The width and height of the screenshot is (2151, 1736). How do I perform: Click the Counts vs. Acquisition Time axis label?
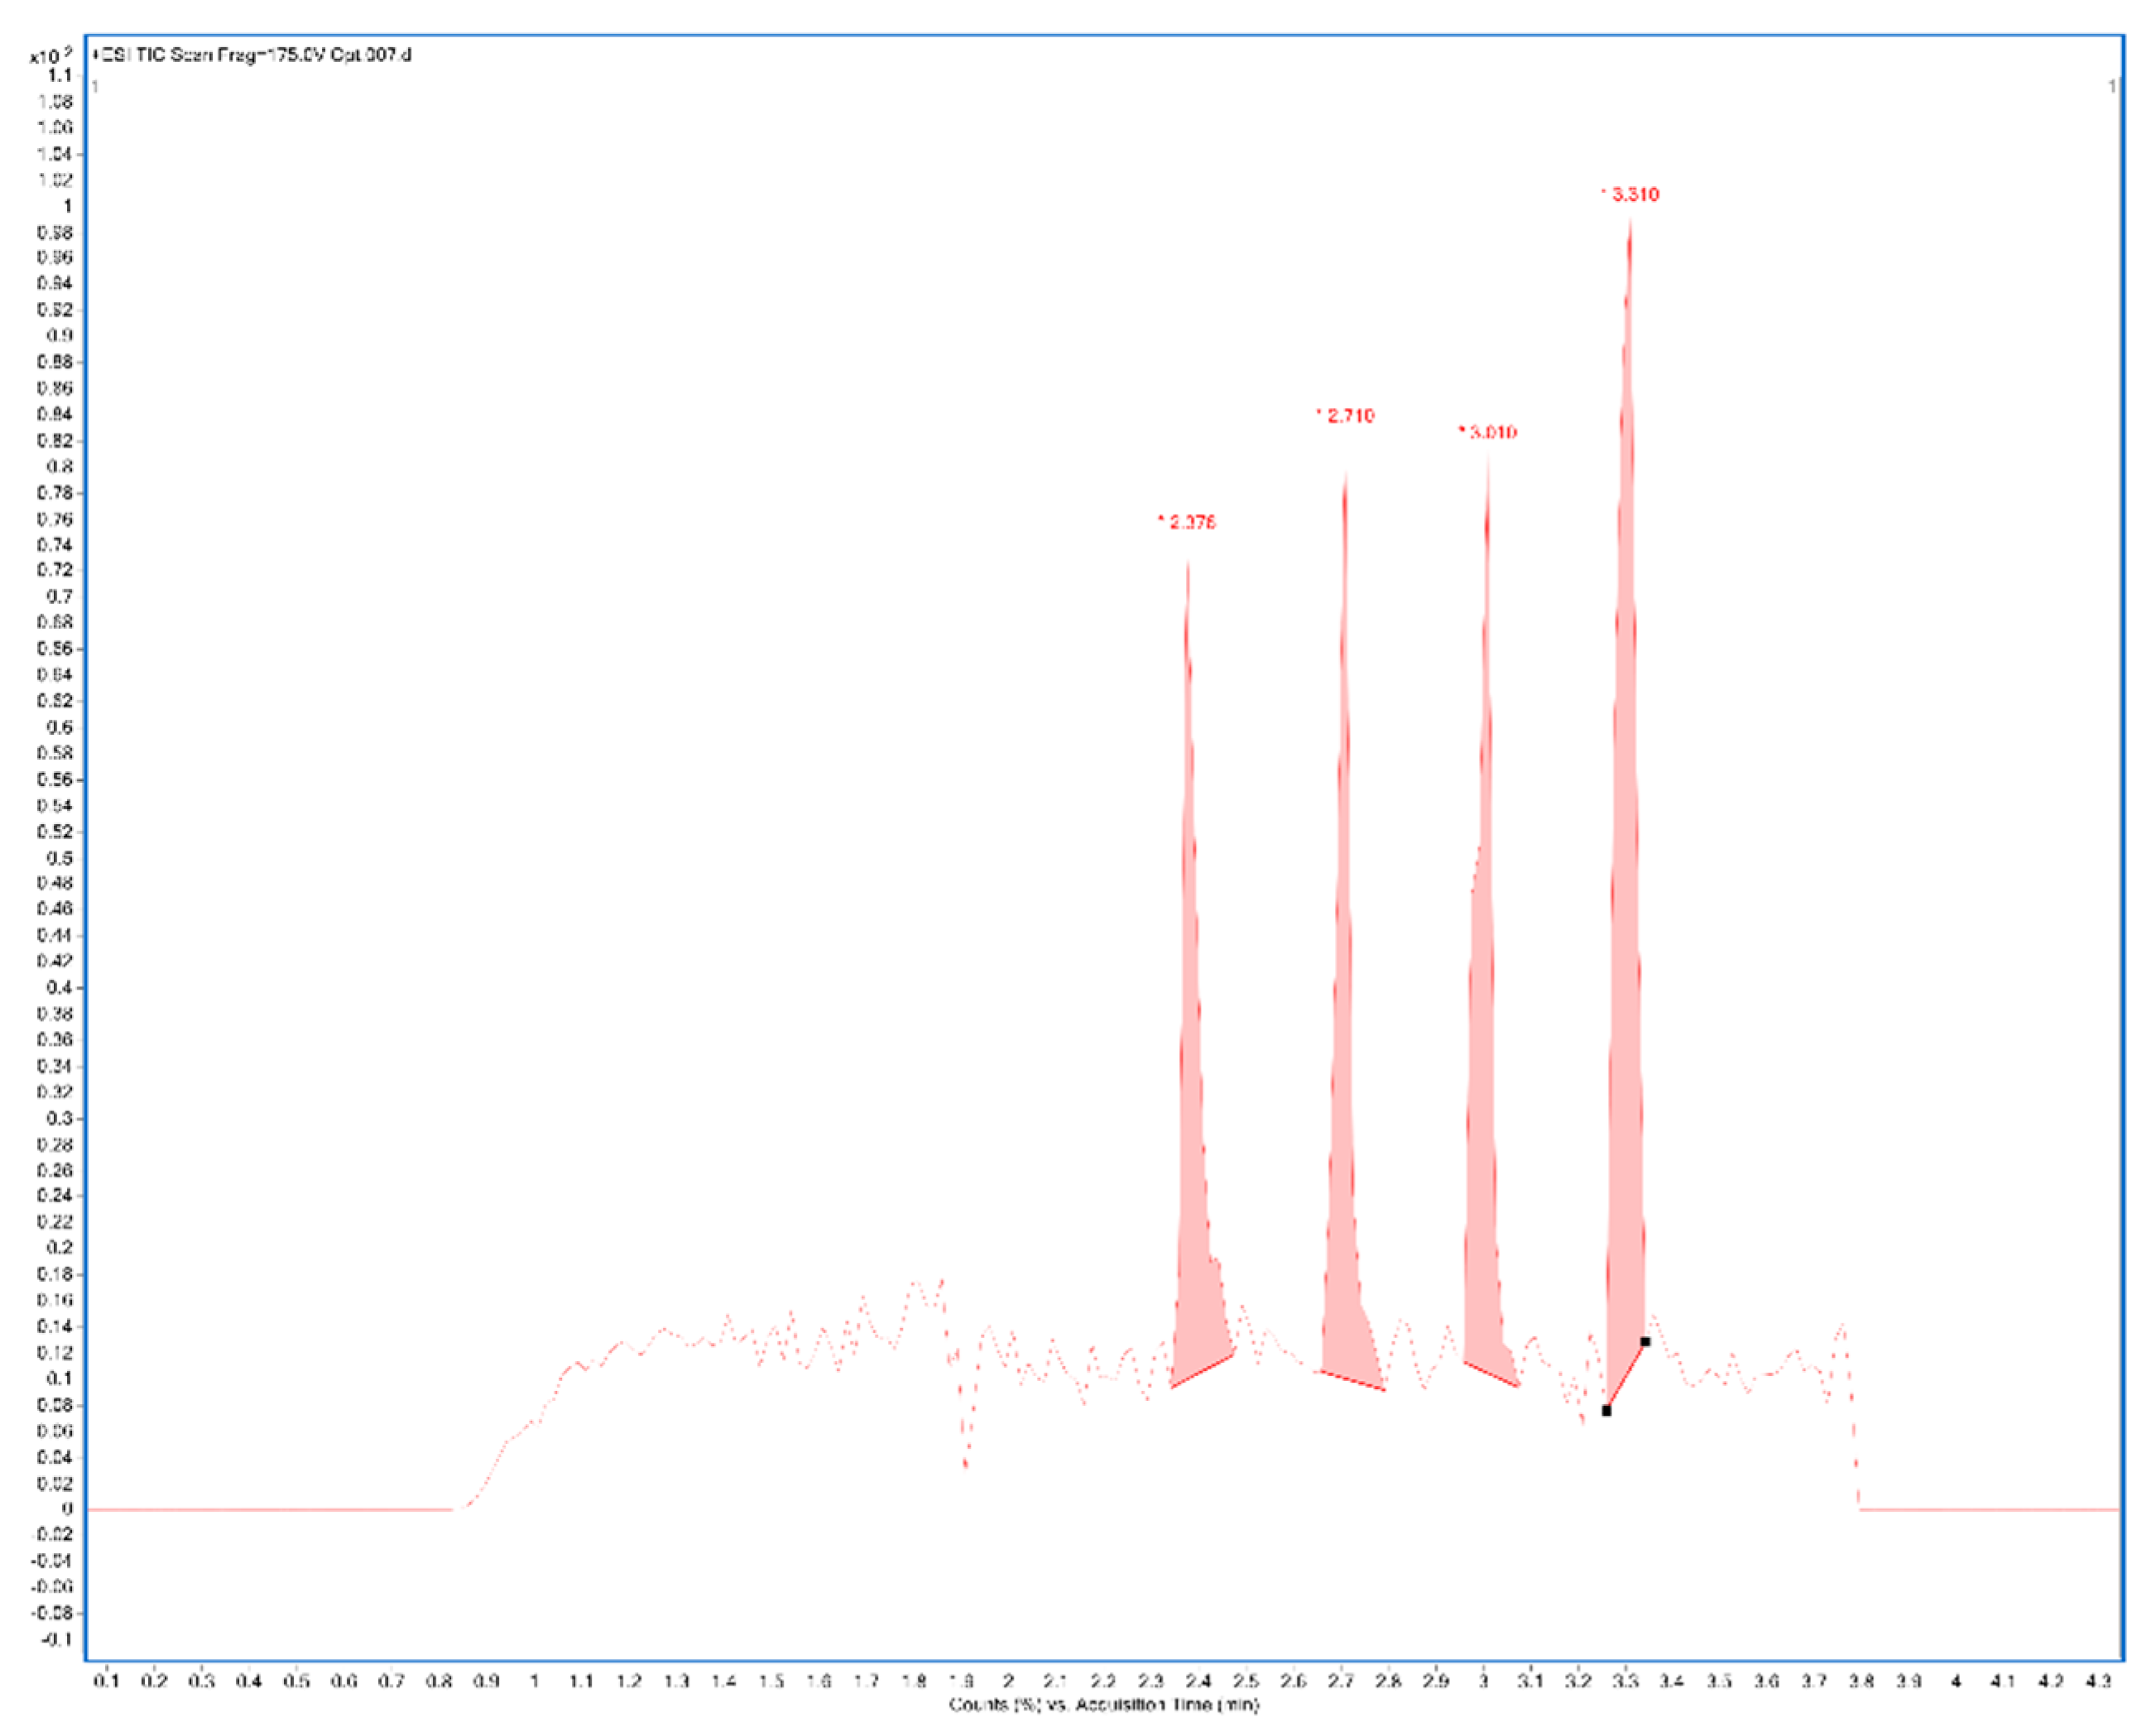click(x=1103, y=1704)
